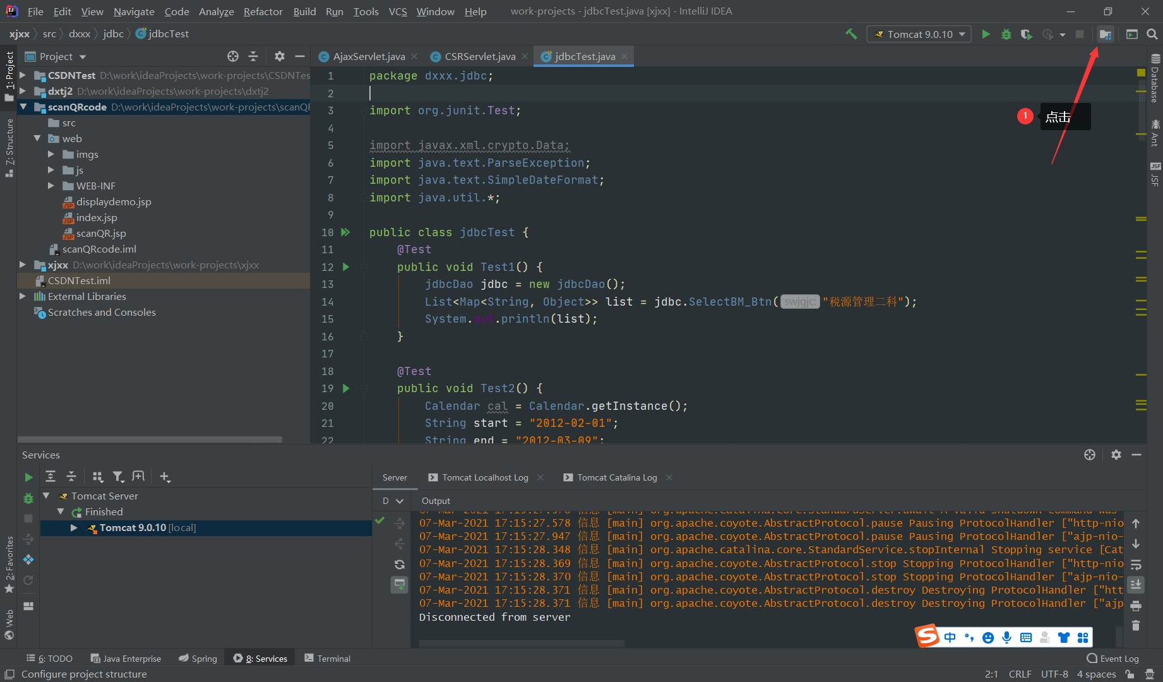The width and height of the screenshot is (1163, 682).
Task: Open Tomcat Localhost Log tab
Action: click(x=485, y=477)
